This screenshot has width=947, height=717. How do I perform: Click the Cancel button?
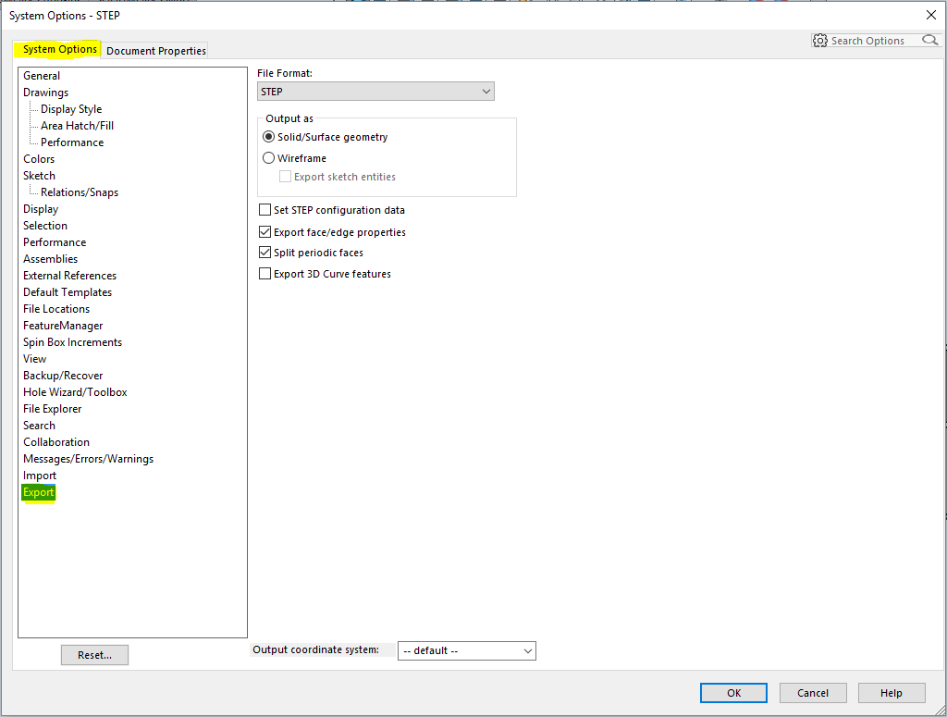coord(813,693)
